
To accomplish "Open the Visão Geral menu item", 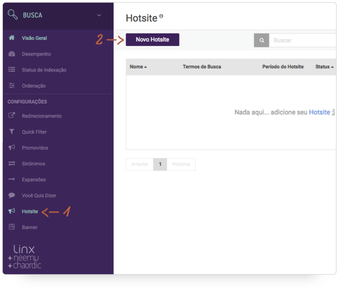I will point(34,38).
